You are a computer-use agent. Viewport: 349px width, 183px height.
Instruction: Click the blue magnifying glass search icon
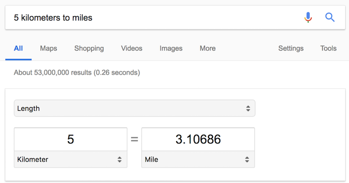coord(330,17)
